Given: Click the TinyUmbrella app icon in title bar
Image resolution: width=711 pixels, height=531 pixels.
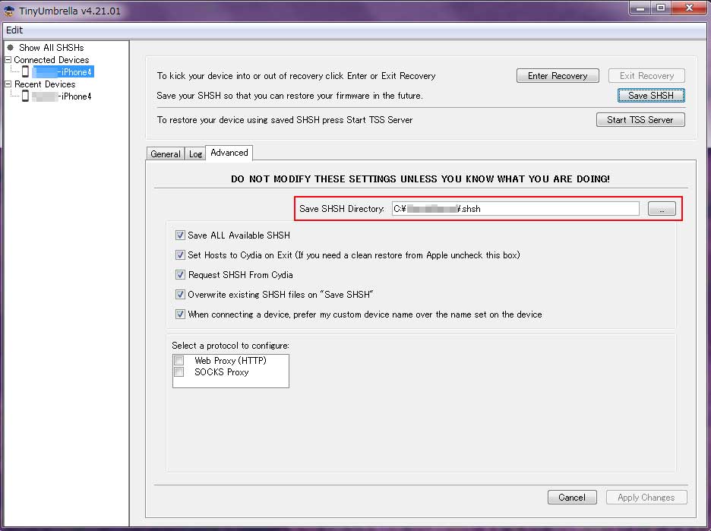Looking at the screenshot, I should [x=8, y=11].
